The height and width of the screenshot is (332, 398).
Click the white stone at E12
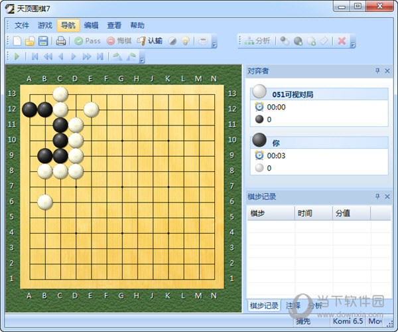[x=92, y=110]
